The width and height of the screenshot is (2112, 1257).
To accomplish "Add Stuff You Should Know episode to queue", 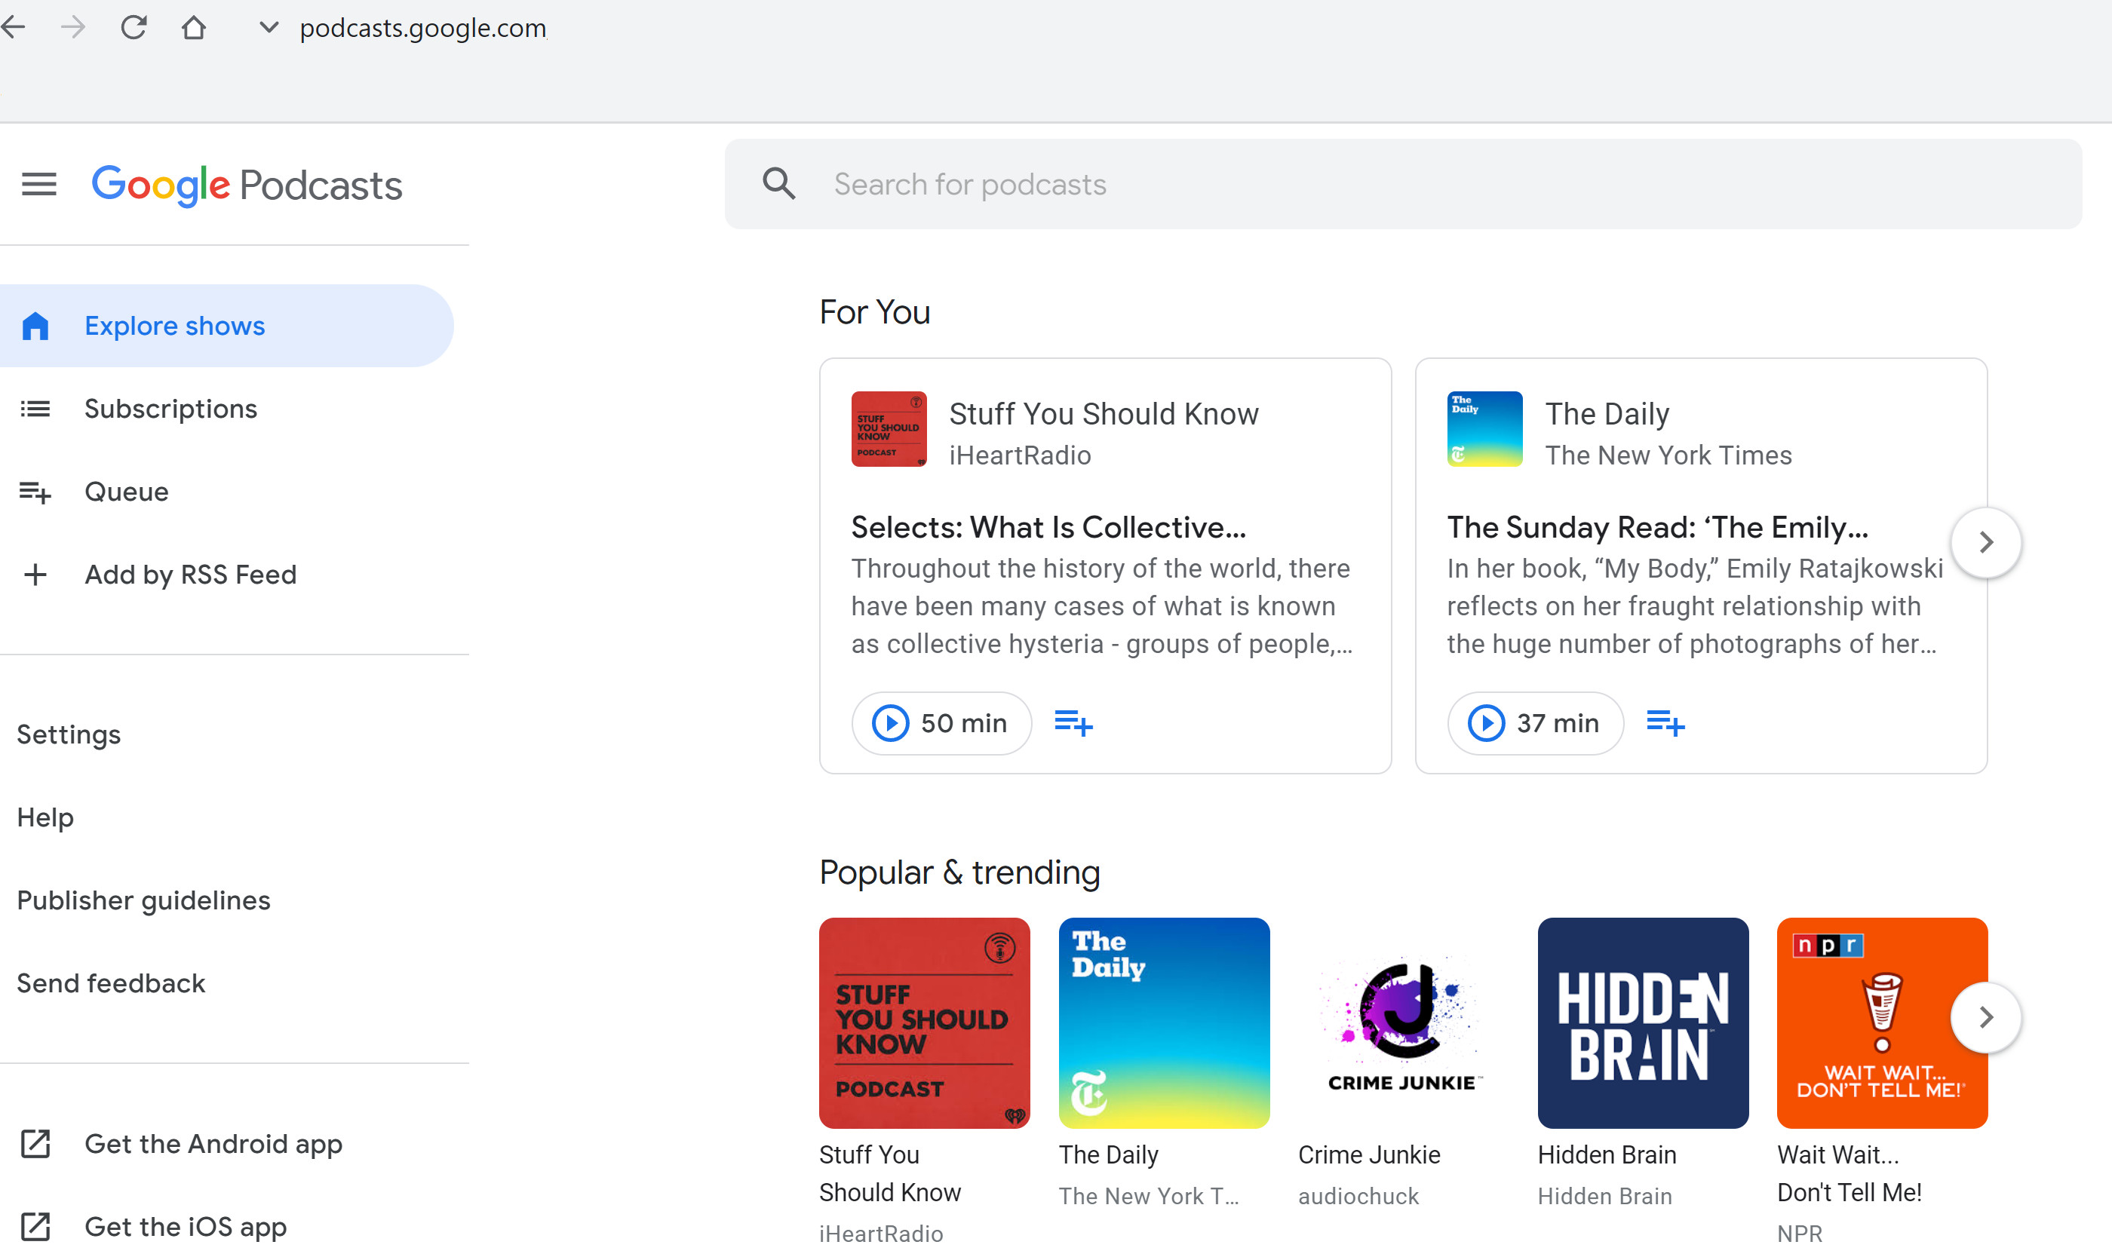I will coord(1073,723).
